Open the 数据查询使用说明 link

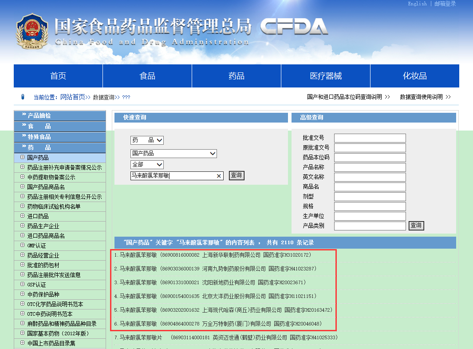coord(425,97)
